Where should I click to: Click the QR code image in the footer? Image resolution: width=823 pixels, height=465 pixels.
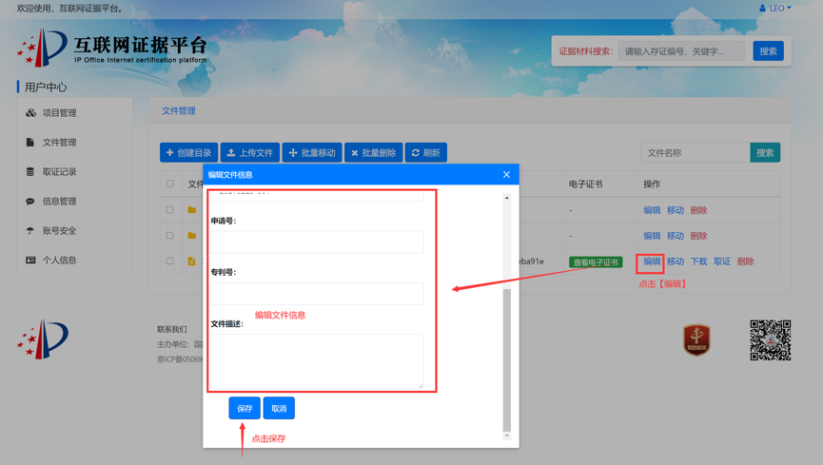tap(770, 340)
